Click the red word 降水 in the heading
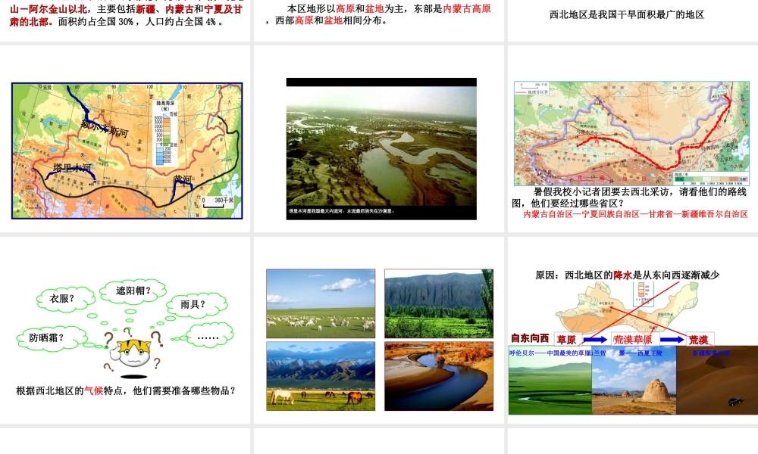Screen dimensions: 758x454 click(x=622, y=275)
